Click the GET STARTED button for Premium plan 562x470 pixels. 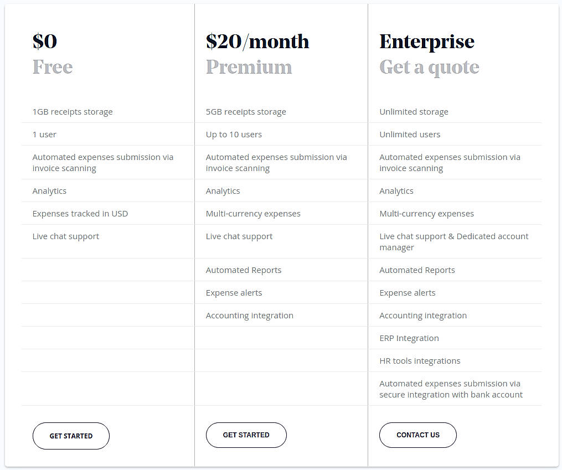point(246,435)
